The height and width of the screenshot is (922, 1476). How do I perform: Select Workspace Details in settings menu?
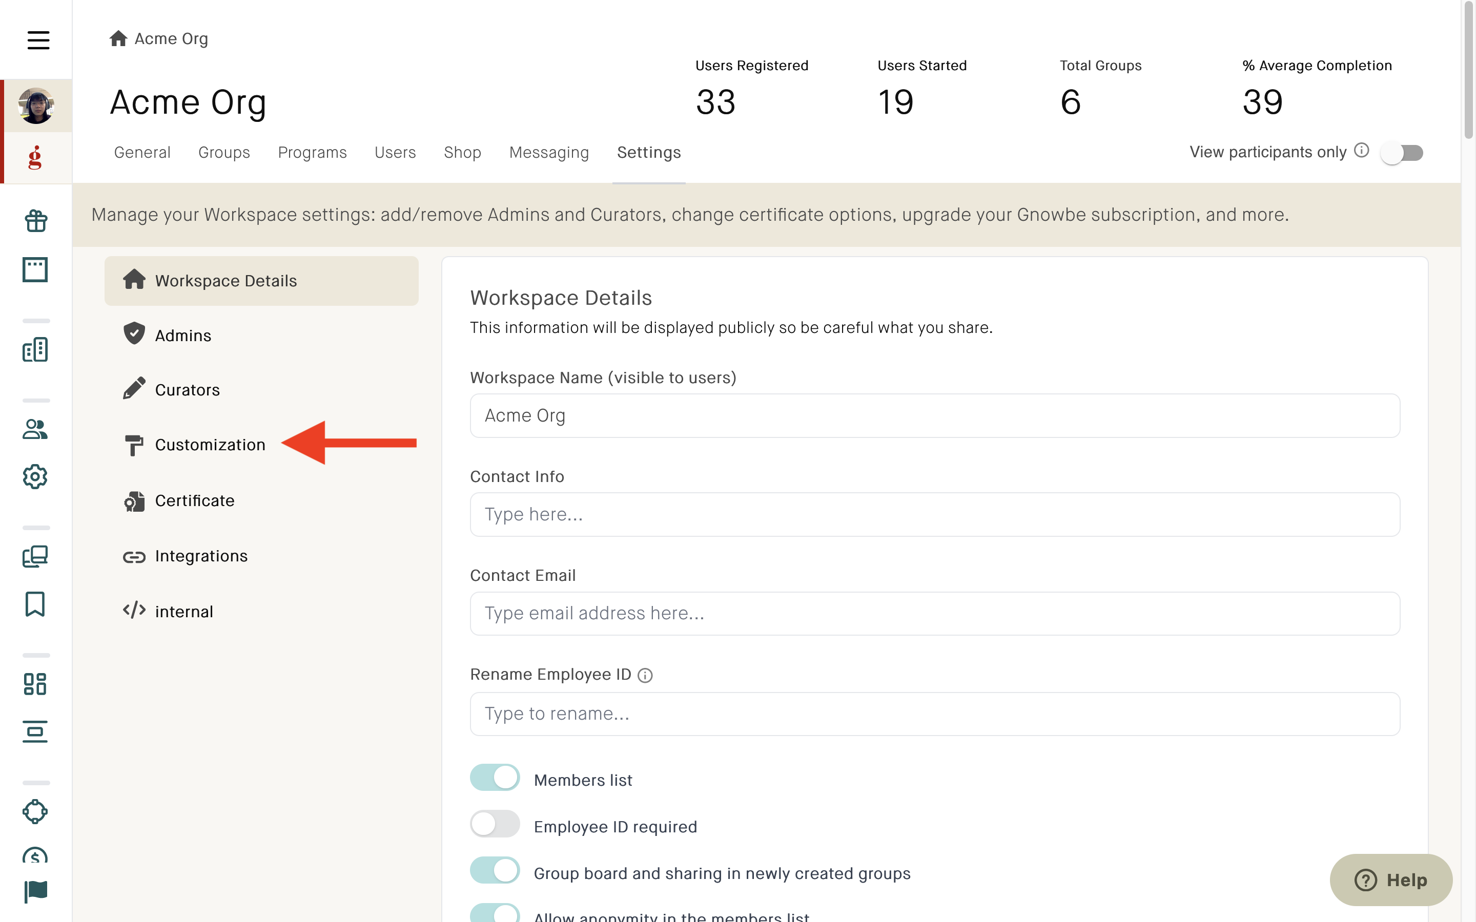tap(262, 281)
